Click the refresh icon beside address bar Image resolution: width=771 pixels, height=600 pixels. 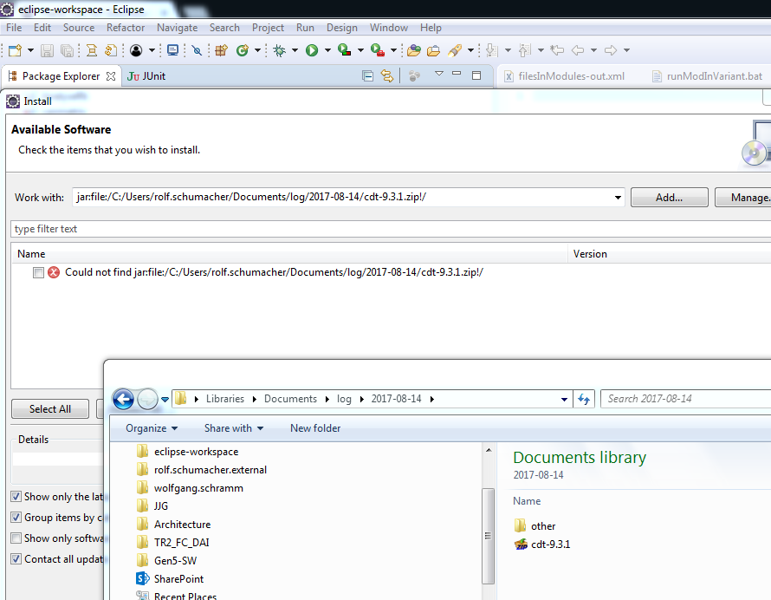point(584,399)
